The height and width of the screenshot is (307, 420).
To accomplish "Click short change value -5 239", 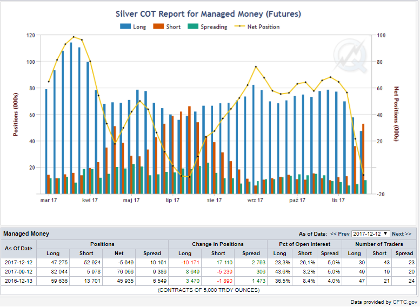I will coord(224,272).
